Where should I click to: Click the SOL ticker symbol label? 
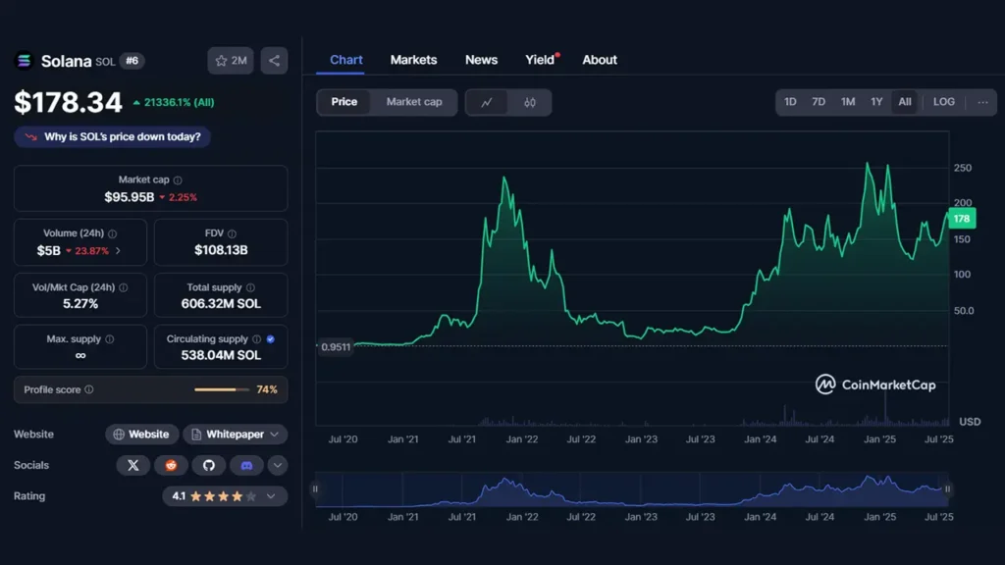click(105, 62)
